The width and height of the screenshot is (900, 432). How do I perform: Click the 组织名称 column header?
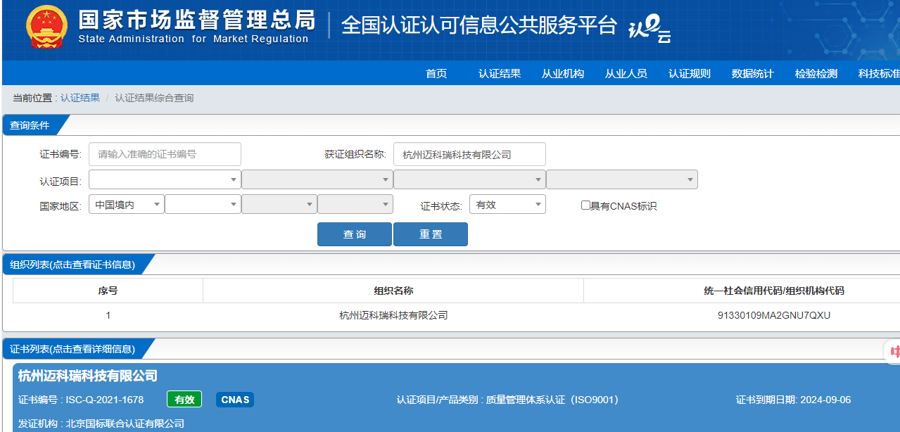393,291
